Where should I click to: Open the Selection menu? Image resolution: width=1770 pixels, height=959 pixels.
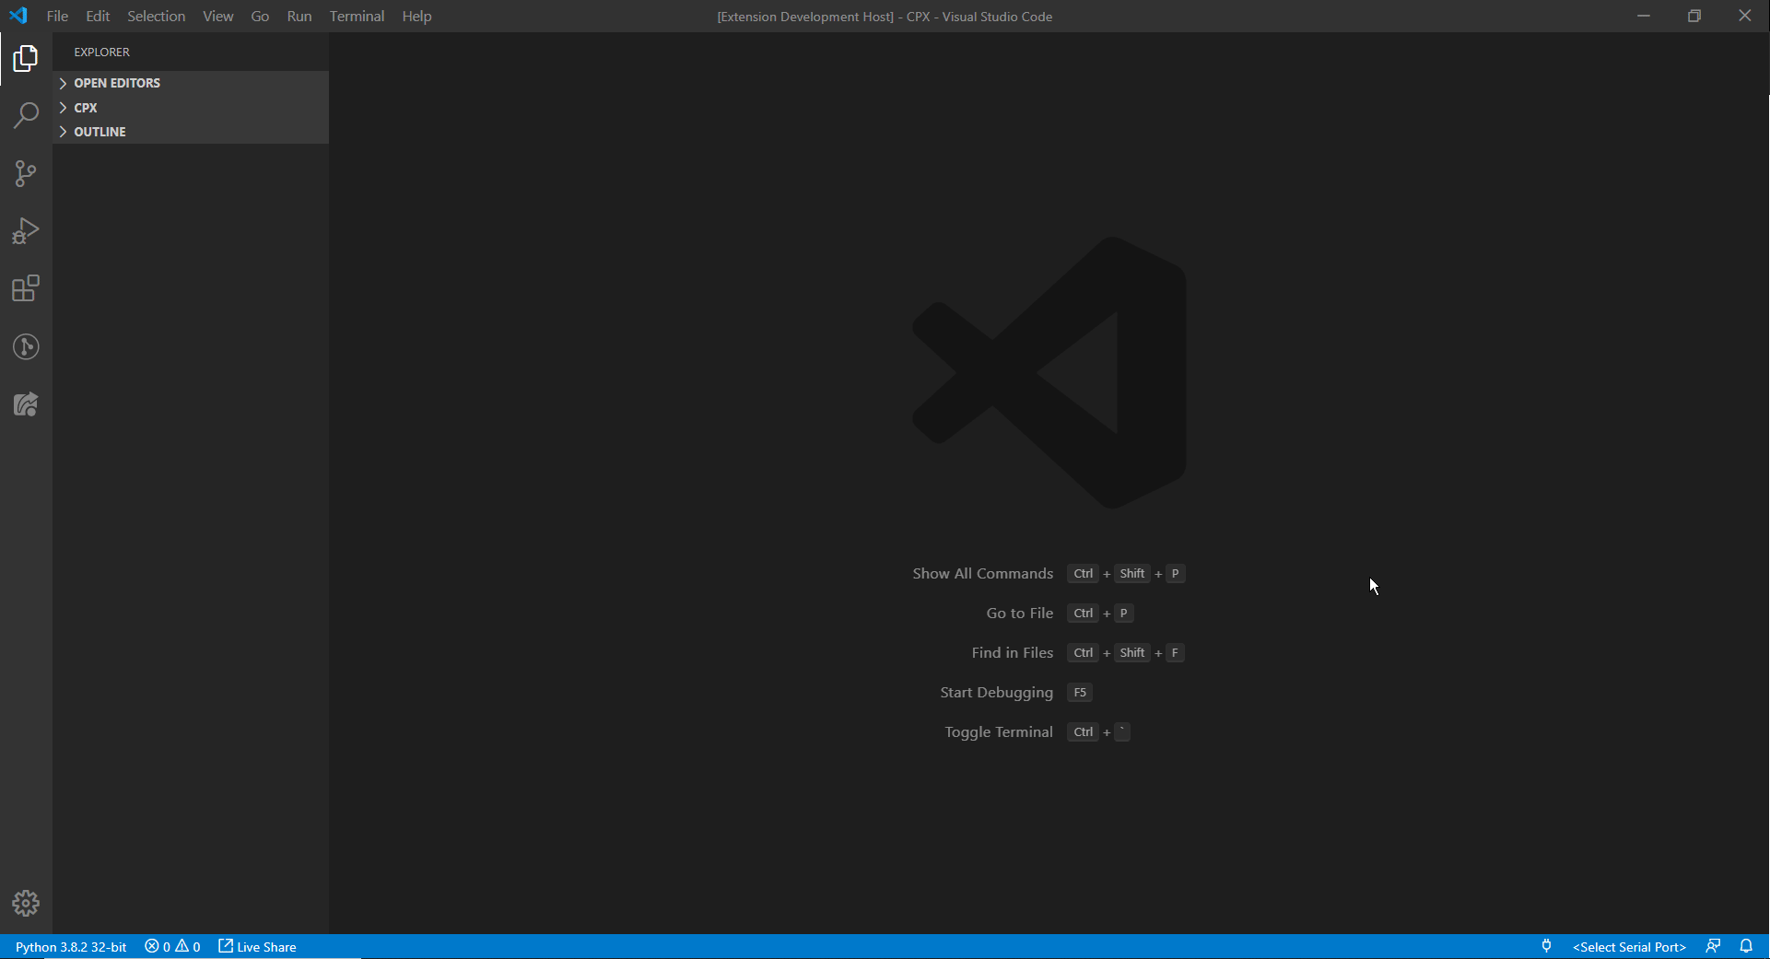point(157,16)
